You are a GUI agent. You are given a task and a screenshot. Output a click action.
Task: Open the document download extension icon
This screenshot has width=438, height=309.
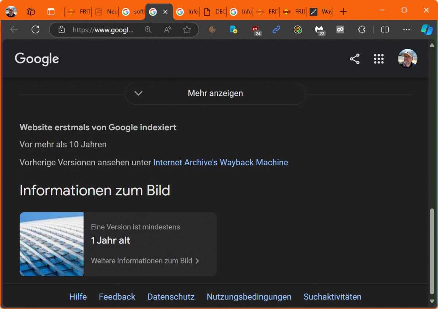pyautogui.click(x=234, y=30)
